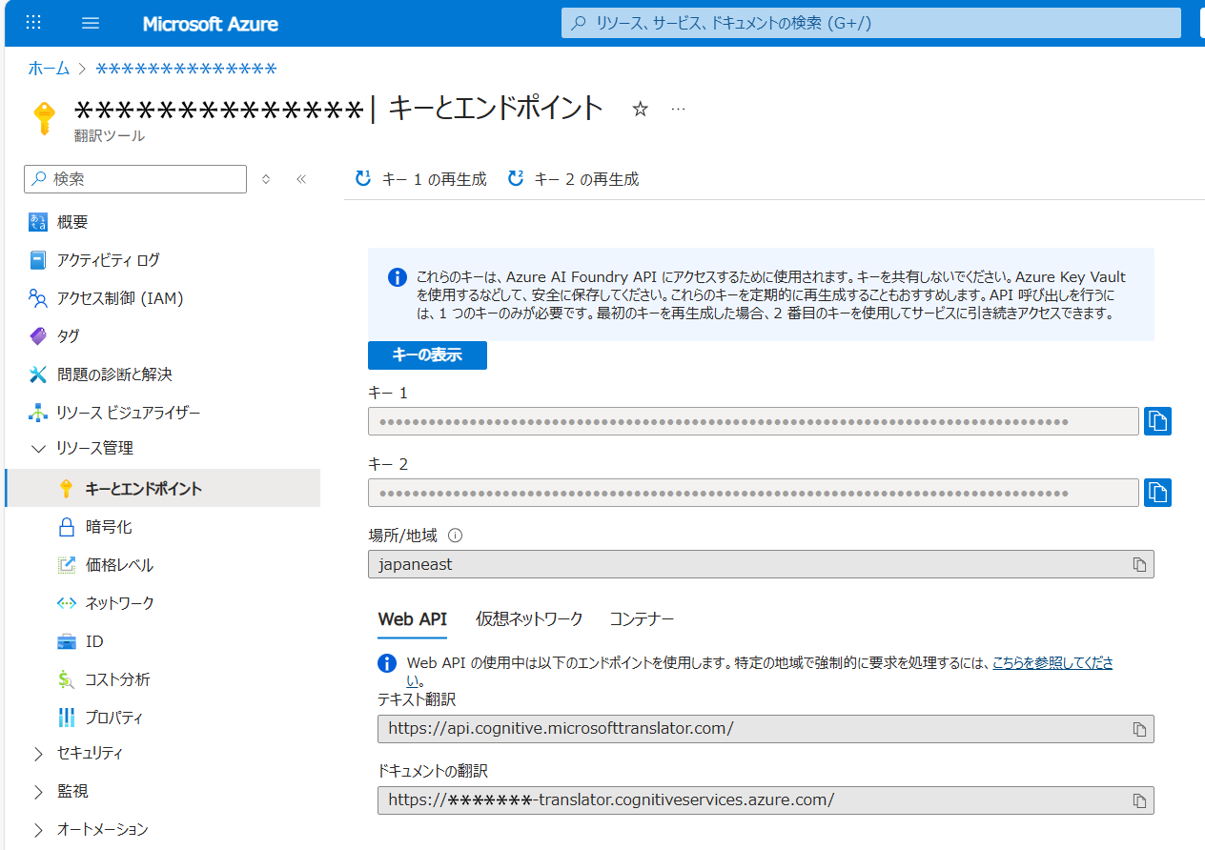Image resolution: width=1205 pixels, height=850 pixels.
Task: Switch to the コンテナー tab
Action: point(642,619)
